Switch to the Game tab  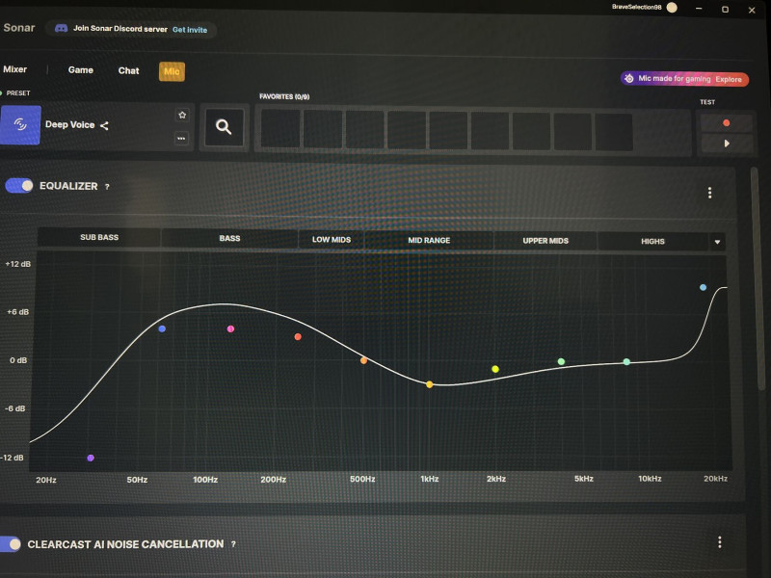(x=81, y=69)
